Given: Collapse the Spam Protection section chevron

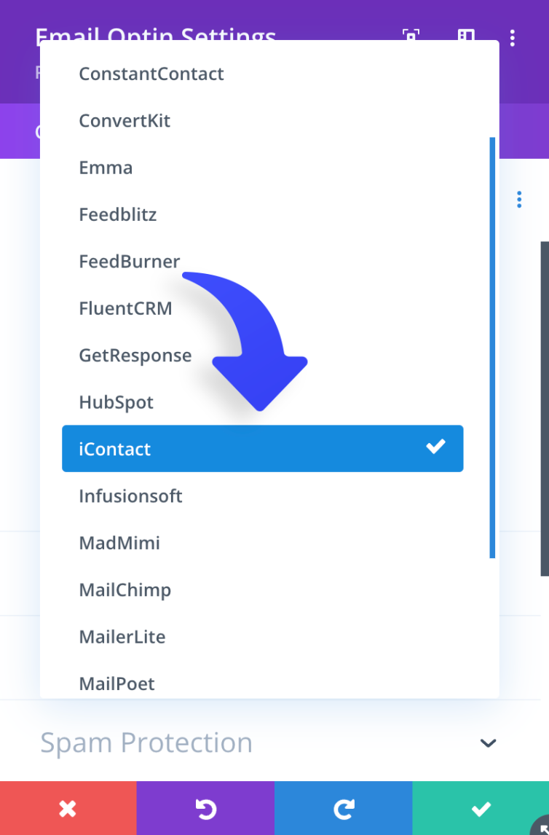Looking at the screenshot, I should (x=488, y=743).
